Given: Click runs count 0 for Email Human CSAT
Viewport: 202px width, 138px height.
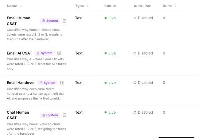Looking at the screenshot, I should point(164,18).
